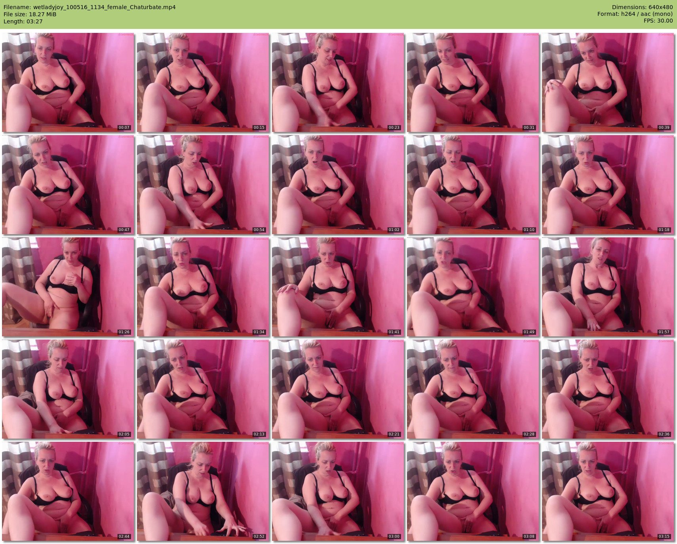This screenshot has height=544, width=677.
Task: Click the thumbnail with timestamp 03:00
Action: click(x=338, y=491)
